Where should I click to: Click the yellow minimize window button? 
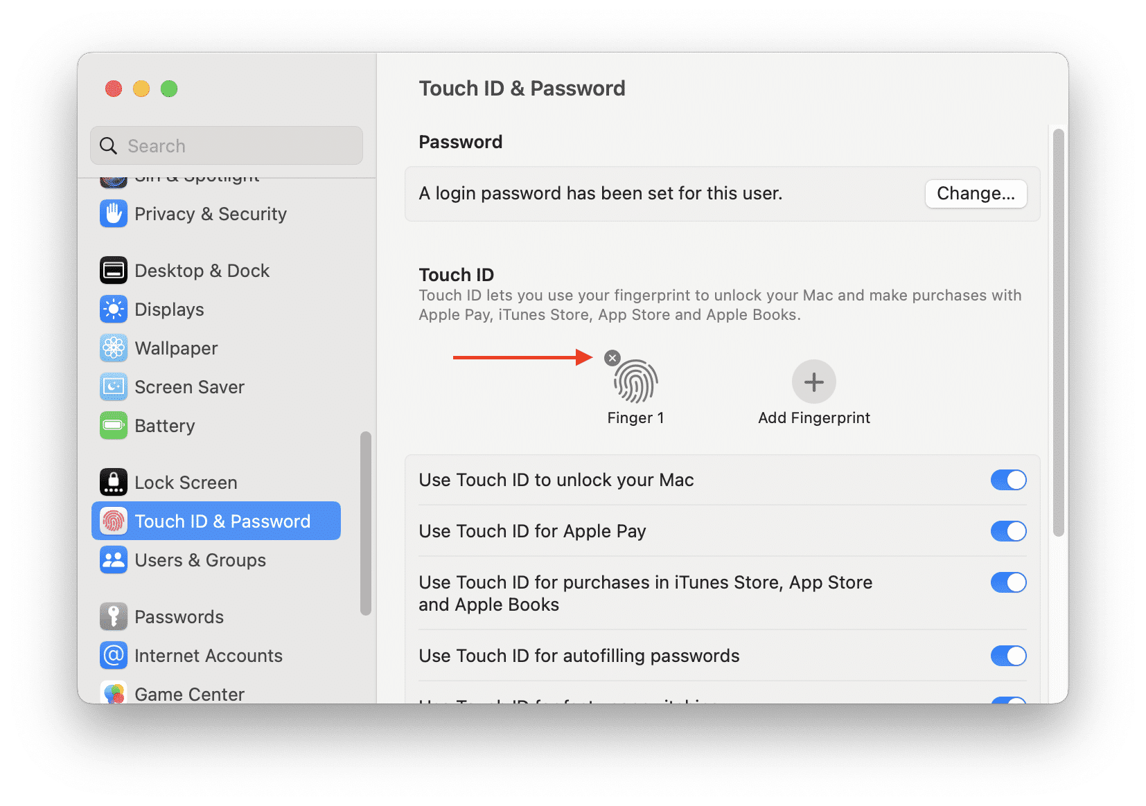click(x=141, y=89)
